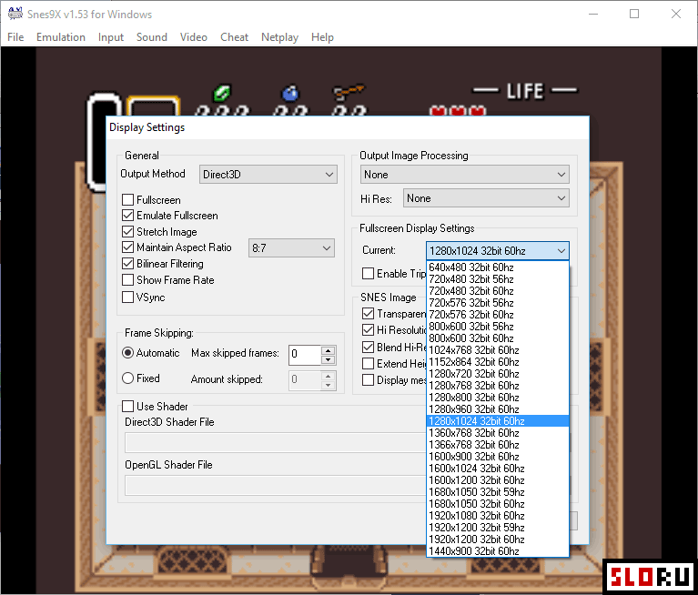Viewport: 698px width, 595px height.
Task: Select 1920x1200 32bit 60hz resolution
Action: tap(498, 540)
